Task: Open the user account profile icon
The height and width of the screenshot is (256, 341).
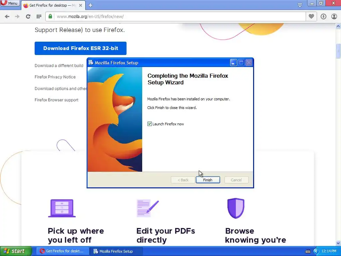Action: tap(334, 17)
